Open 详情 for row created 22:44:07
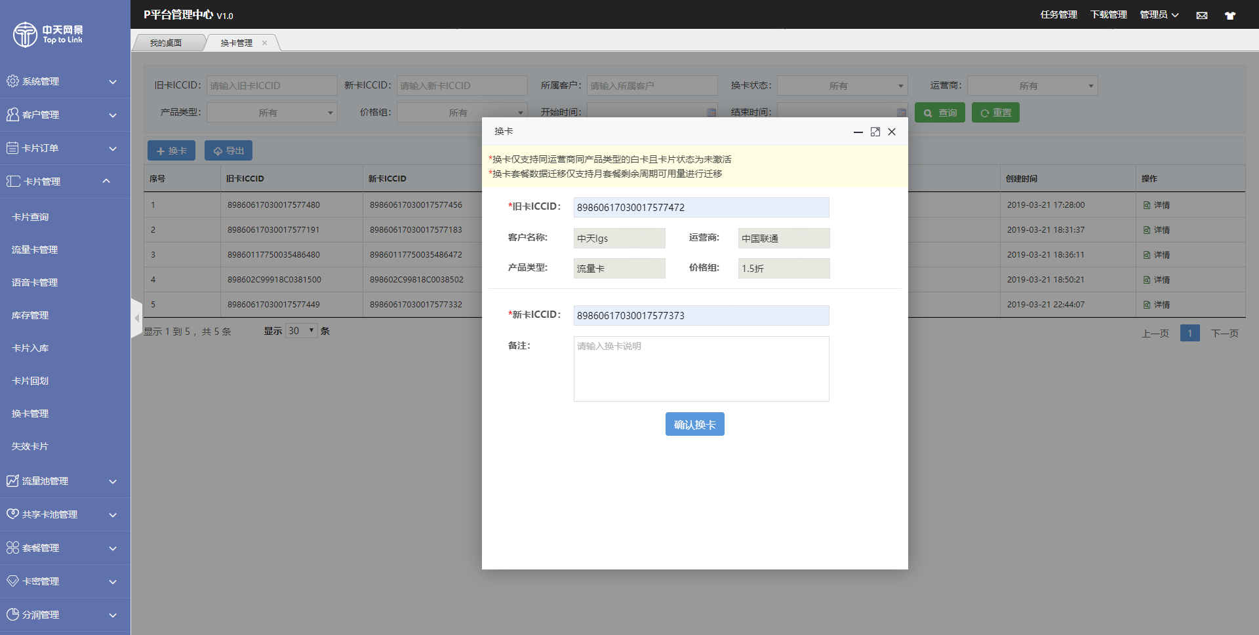 pos(1157,305)
